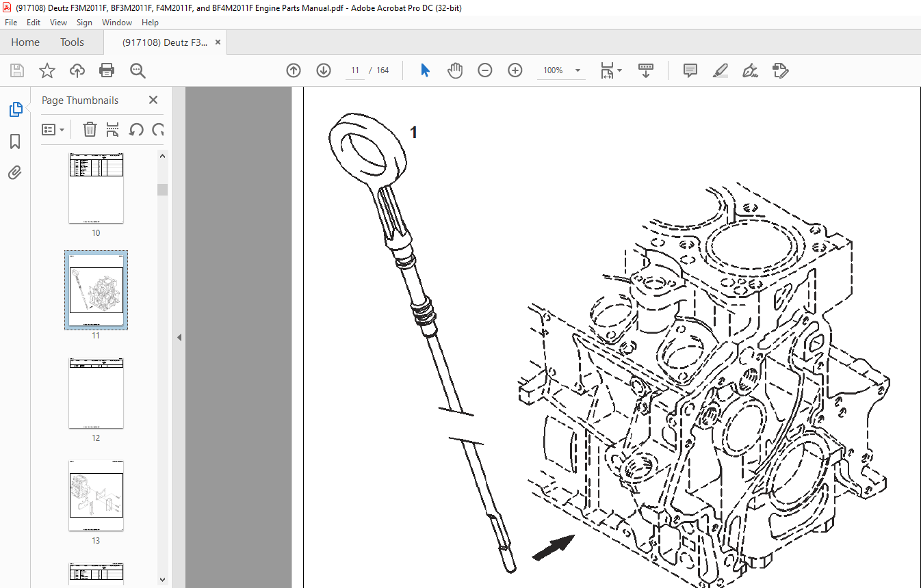This screenshot has width=921, height=588.
Task: Click the total page count 164
Action: pos(382,70)
